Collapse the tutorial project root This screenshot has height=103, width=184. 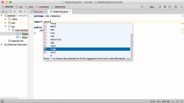click(x=2, y=15)
